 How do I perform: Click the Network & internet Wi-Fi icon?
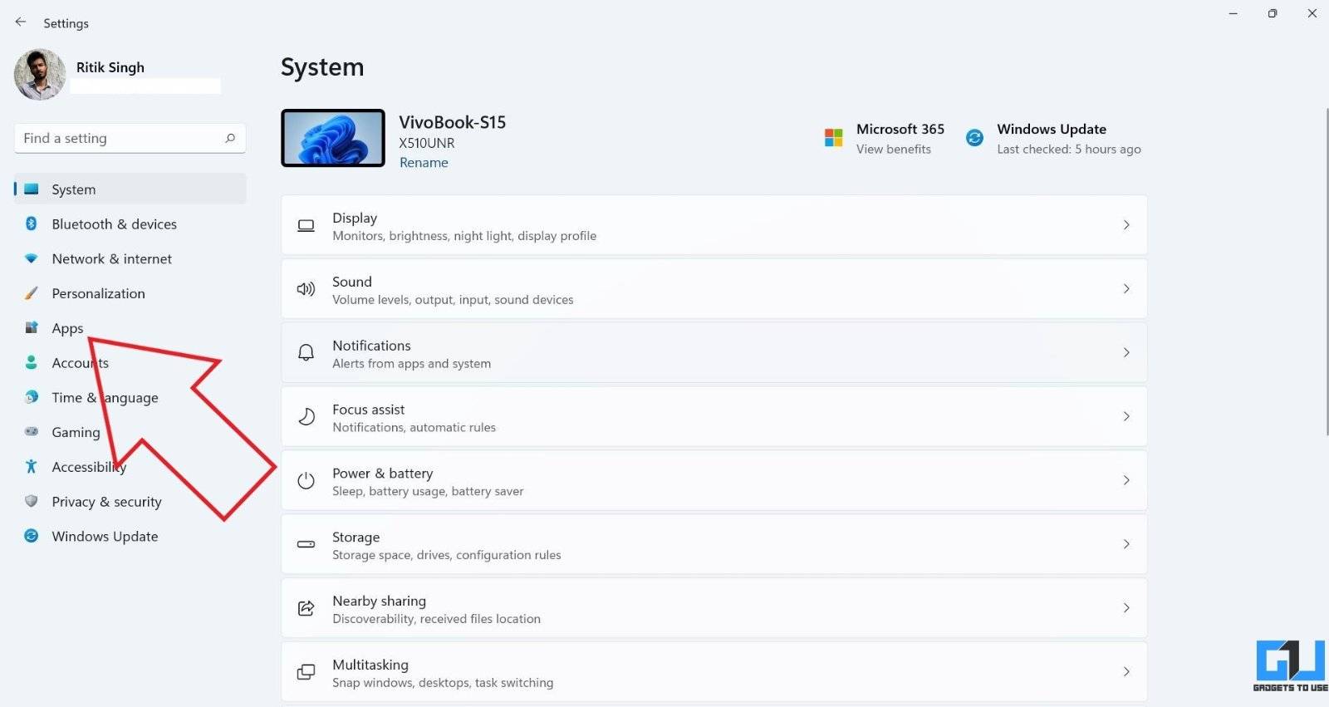[x=32, y=258]
